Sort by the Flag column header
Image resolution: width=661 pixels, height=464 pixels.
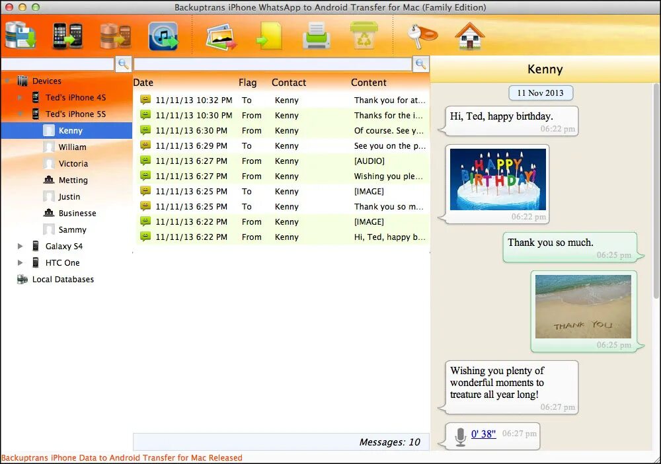tap(247, 83)
